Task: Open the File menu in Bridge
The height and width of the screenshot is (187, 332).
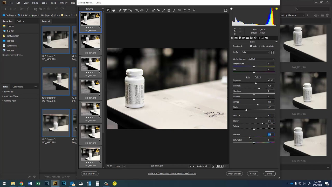Action: [11, 3]
